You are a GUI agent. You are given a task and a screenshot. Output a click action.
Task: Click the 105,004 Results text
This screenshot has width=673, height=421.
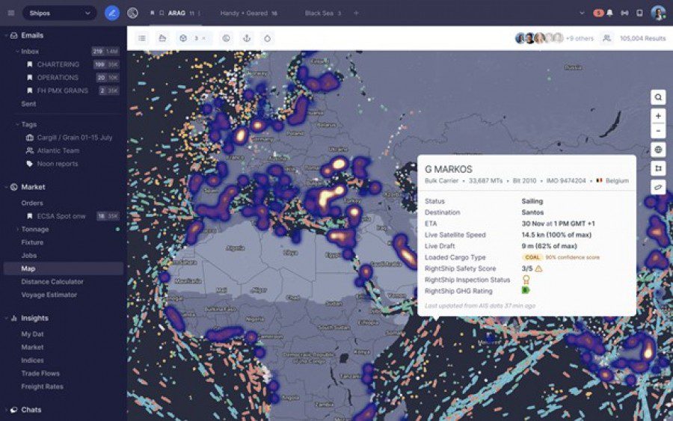(642, 38)
